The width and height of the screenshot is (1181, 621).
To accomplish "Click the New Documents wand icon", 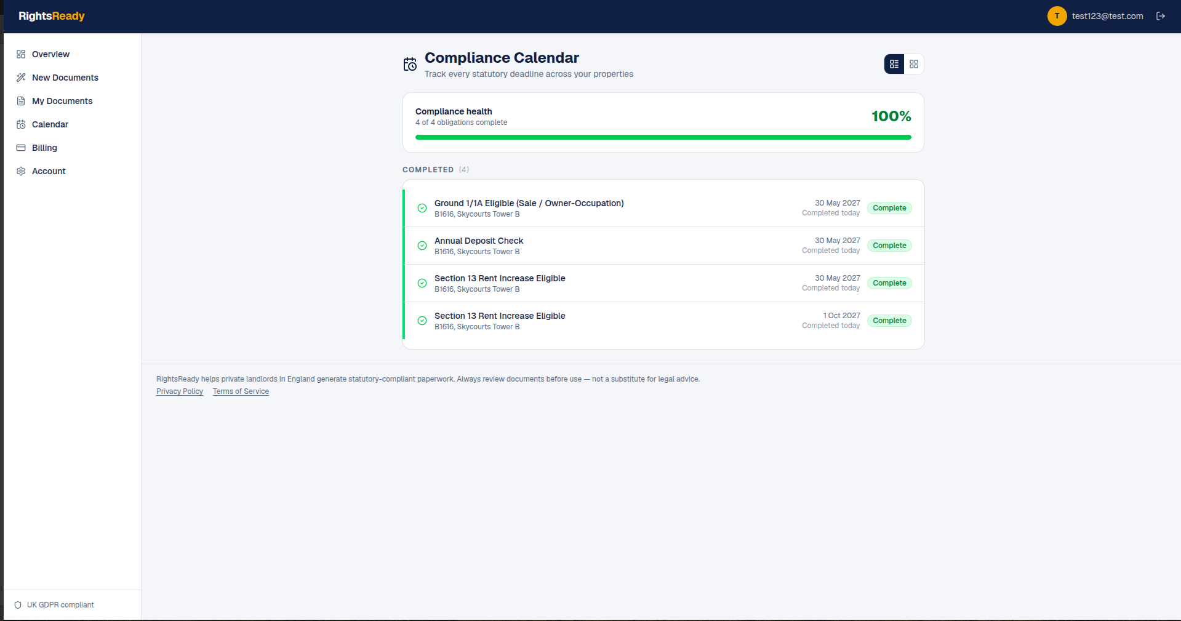I will [21, 78].
